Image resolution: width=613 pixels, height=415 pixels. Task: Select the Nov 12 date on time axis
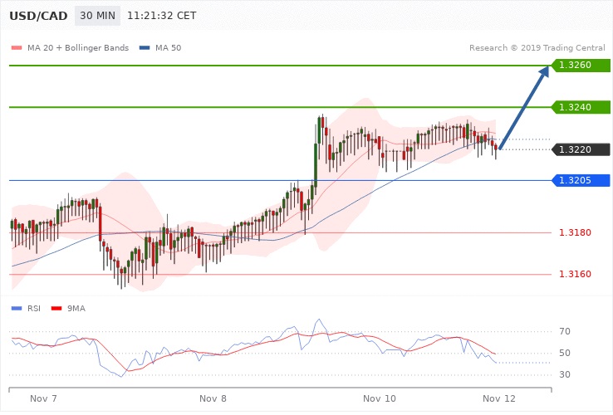click(x=501, y=399)
